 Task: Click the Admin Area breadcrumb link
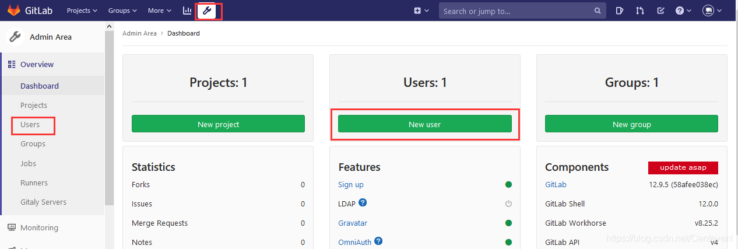[x=139, y=33]
